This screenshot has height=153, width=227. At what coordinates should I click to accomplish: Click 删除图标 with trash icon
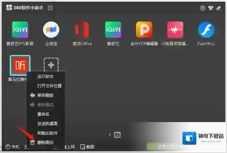click(x=45, y=142)
